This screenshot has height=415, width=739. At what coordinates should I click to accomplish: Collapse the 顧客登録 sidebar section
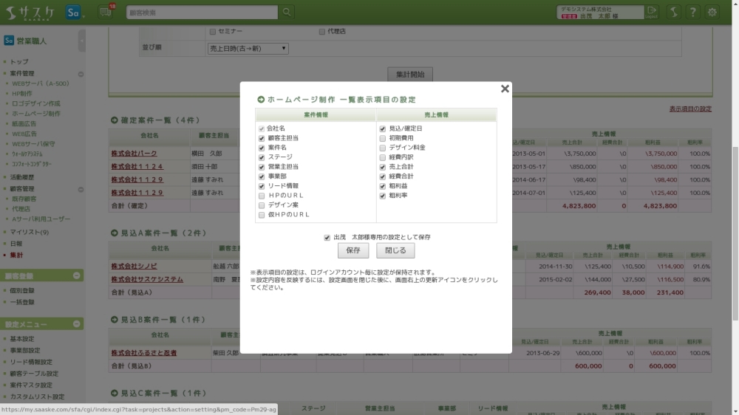77,275
